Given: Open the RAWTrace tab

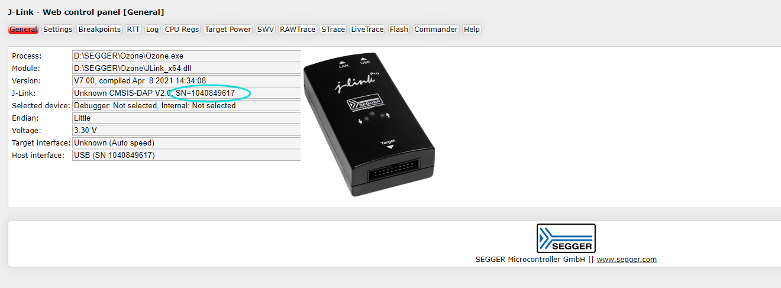Looking at the screenshot, I should (x=298, y=29).
